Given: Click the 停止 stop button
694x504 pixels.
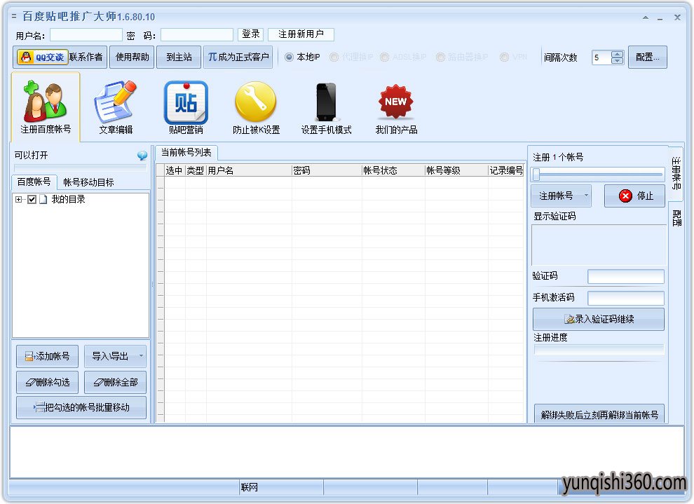Looking at the screenshot, I should pos(634,196).
